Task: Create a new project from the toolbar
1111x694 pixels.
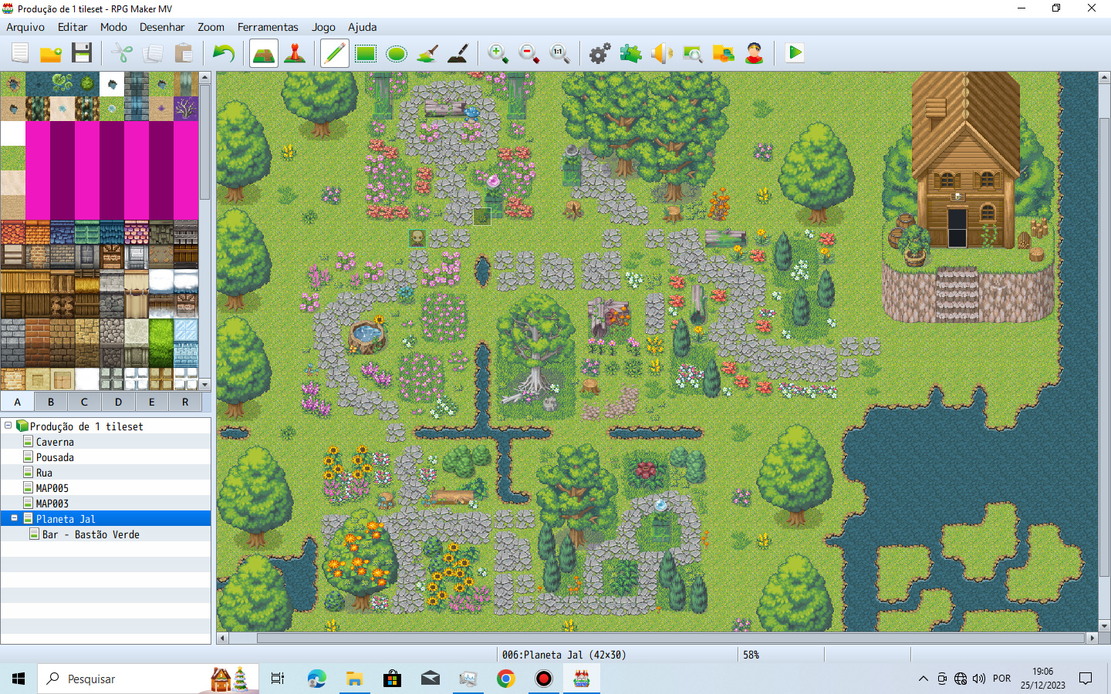Action: coord(20,53)
